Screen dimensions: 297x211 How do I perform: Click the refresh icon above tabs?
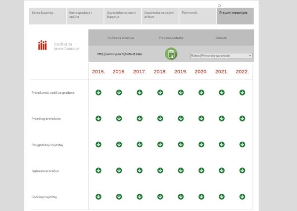pos(219,5)
